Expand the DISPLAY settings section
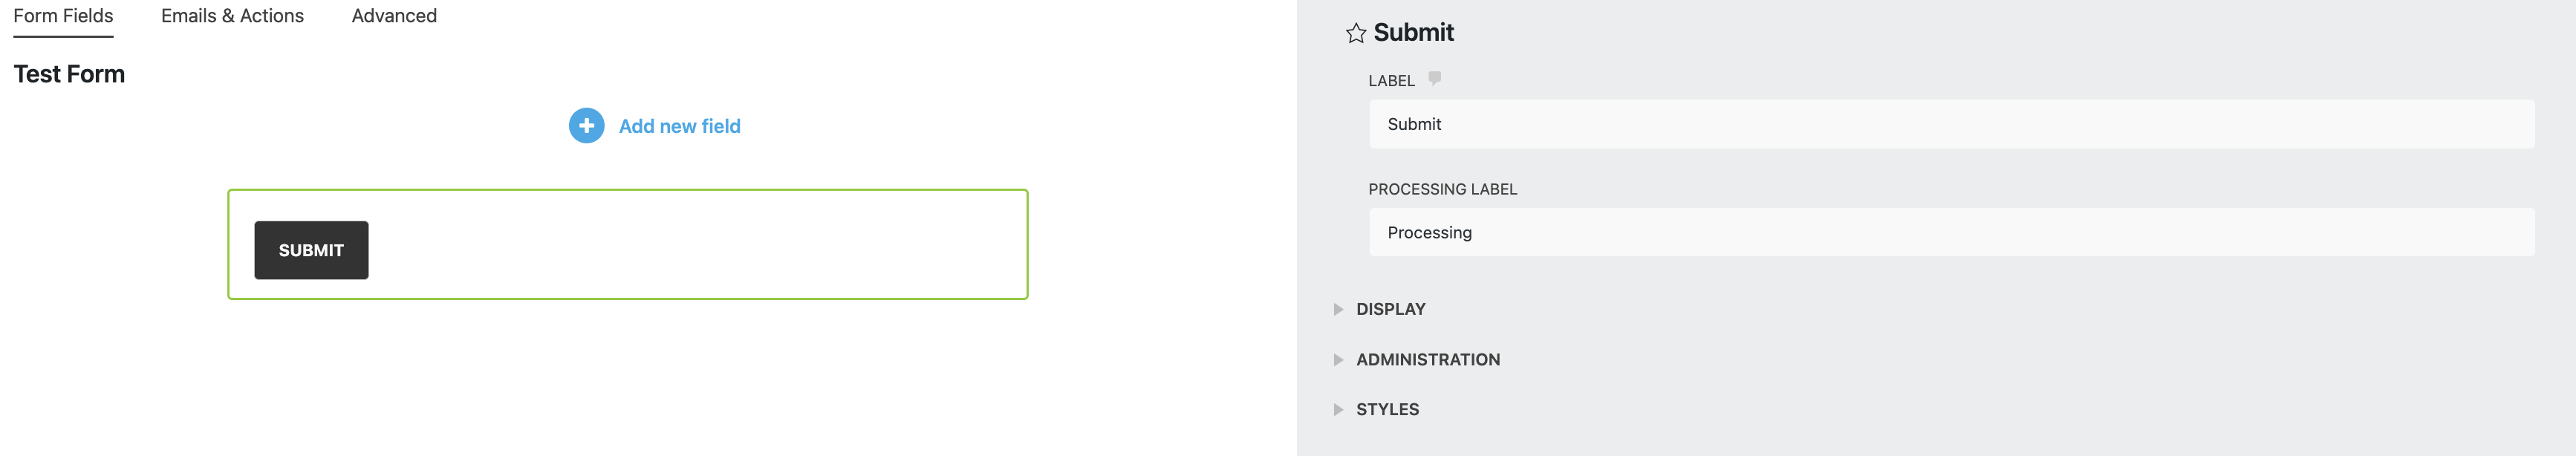This screenshot has width=2576, height=456. coord(1390,309)
